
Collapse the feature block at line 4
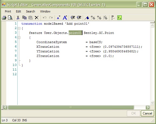[x=19, y=37]
